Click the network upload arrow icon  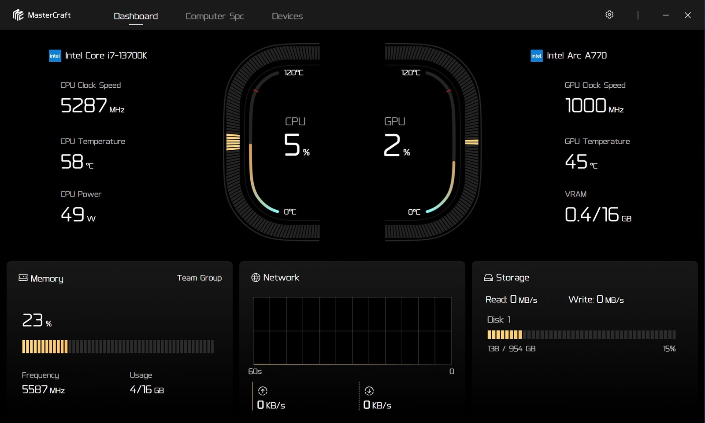point(263,391)
